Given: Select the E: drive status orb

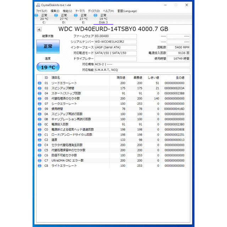Looking at the screenshot, I should (76, 15).
